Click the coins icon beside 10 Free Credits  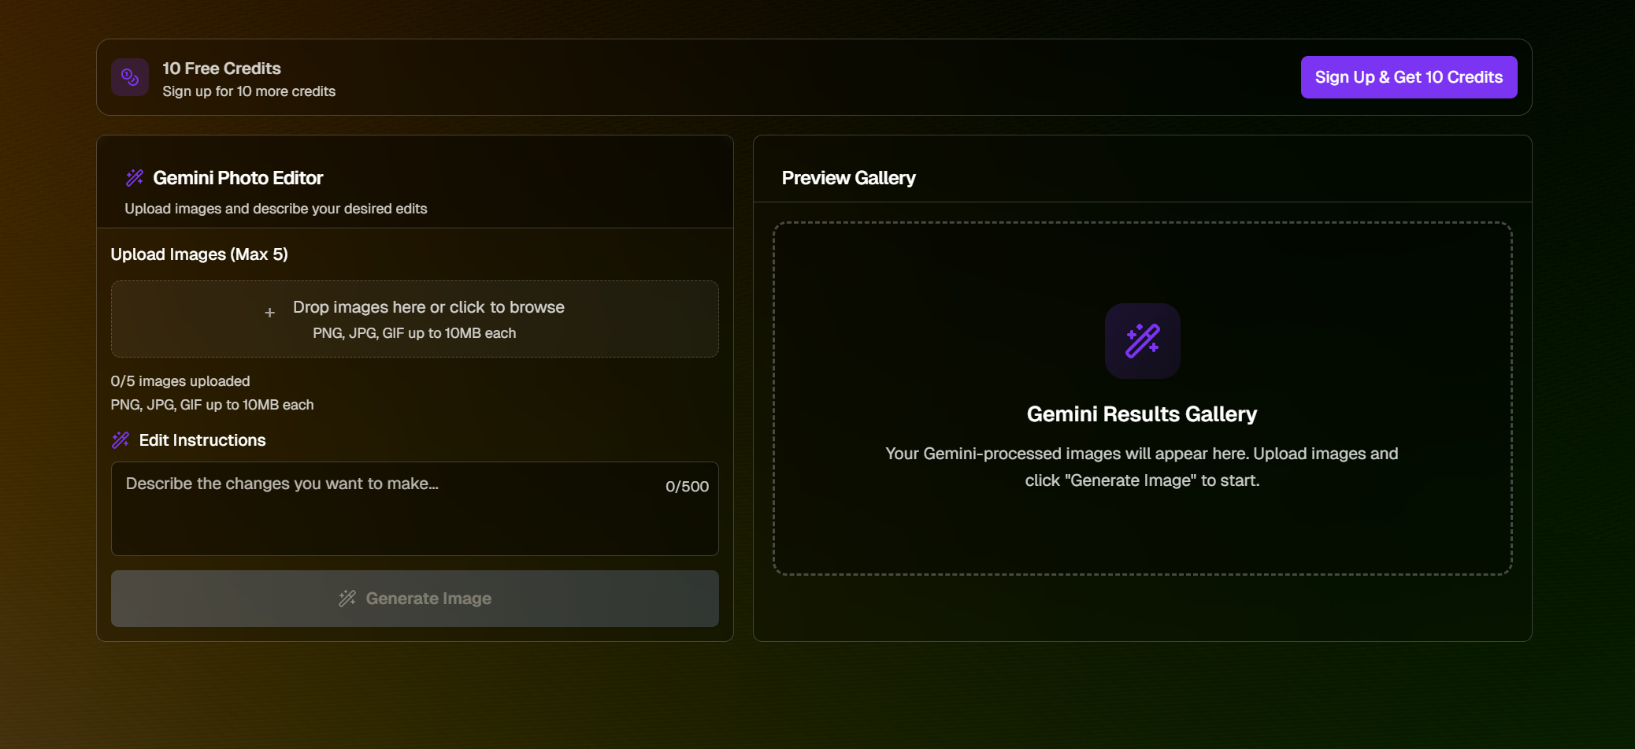click(130, 77)
